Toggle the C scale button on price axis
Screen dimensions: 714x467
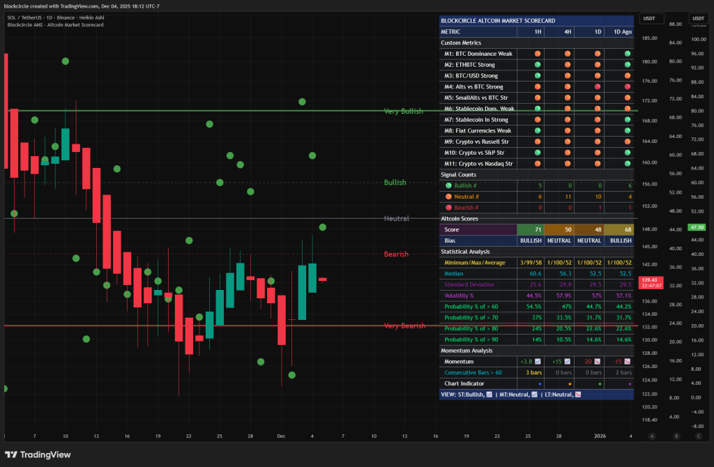point(699,436)
